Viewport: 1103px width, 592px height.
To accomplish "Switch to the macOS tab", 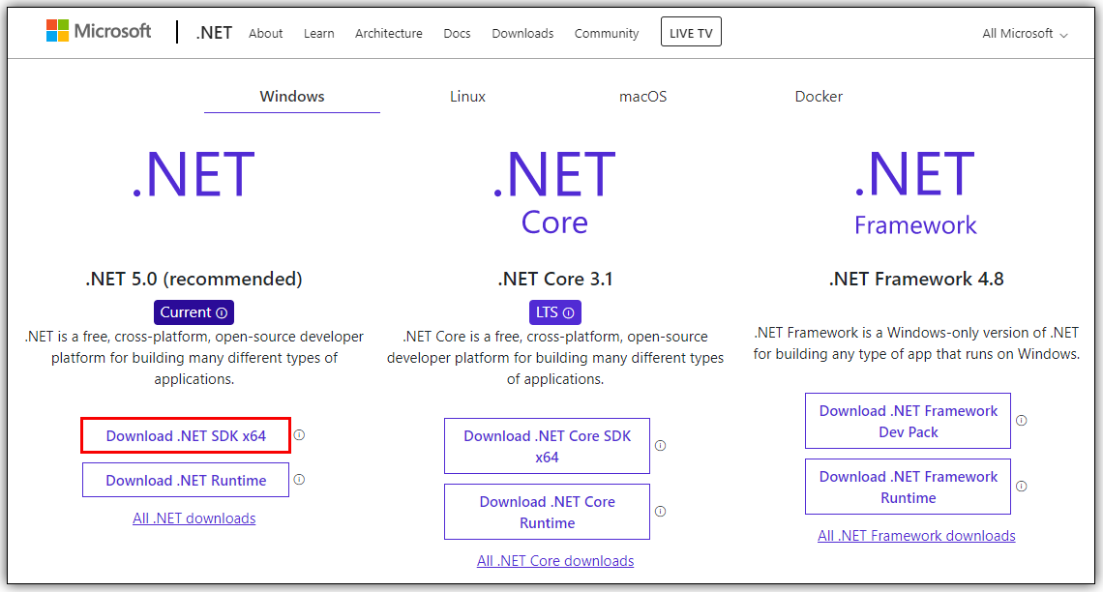I will click(643, 97).
